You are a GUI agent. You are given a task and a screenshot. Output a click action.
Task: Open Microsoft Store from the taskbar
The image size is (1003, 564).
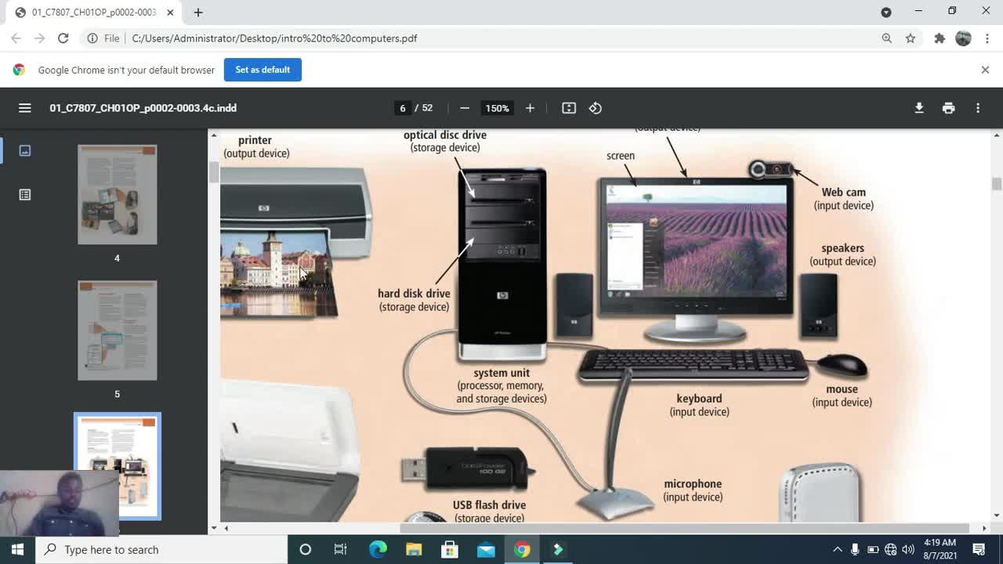[450, 549]
